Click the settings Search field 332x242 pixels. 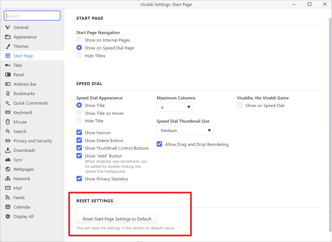coord(32,16)
